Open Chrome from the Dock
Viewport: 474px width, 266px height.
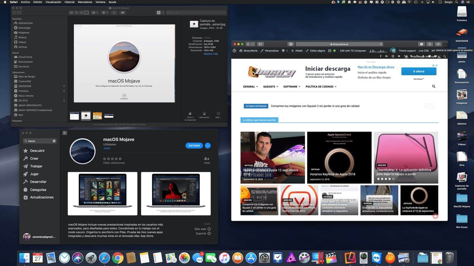coord(118,258)
